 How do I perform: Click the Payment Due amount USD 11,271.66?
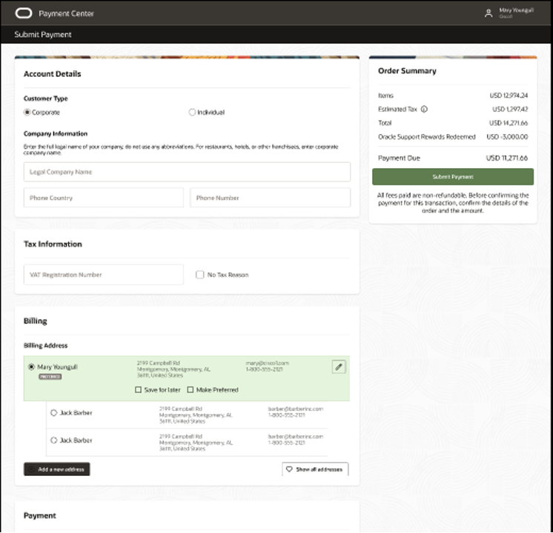coord(507,158)
